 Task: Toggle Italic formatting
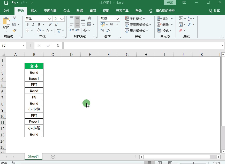(x=33, y=24)
